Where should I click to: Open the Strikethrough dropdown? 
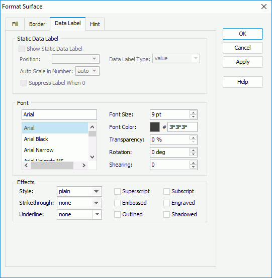tap(79, 203)
